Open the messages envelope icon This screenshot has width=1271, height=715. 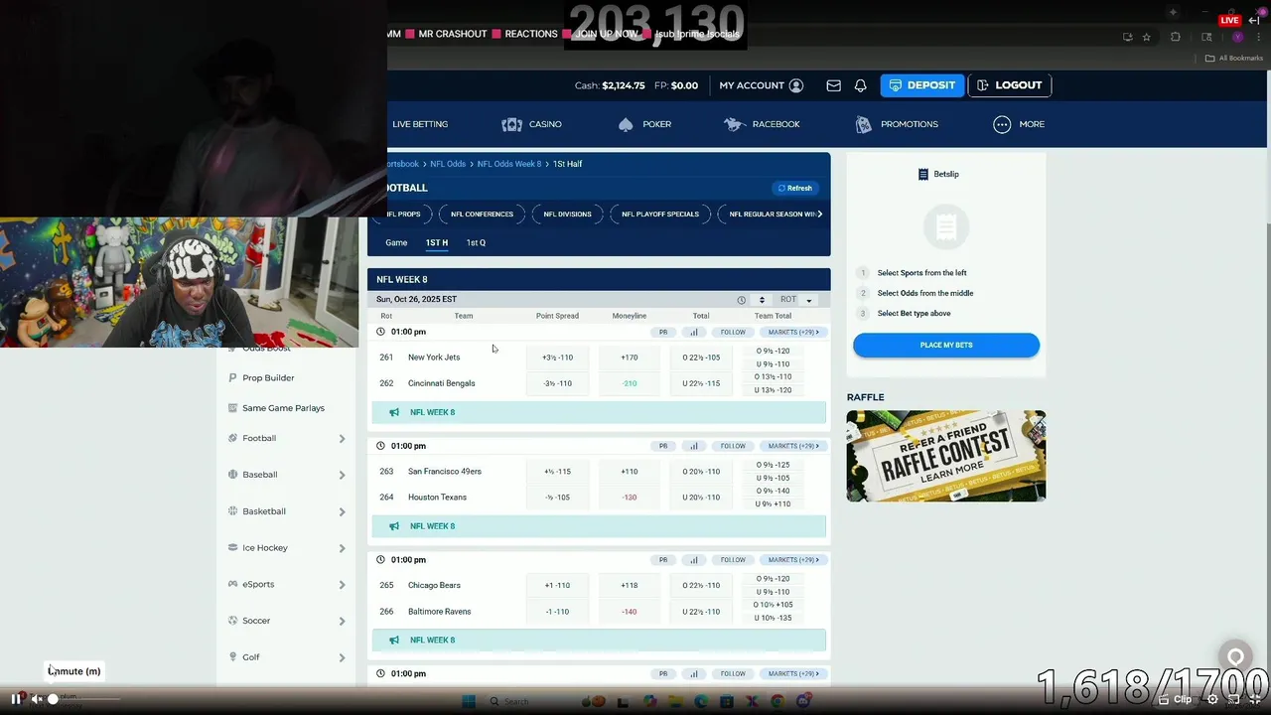point(833,85)
